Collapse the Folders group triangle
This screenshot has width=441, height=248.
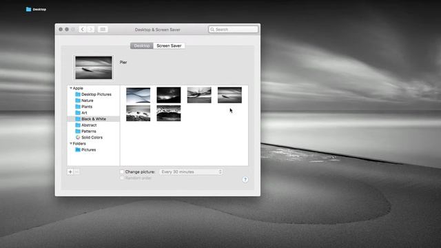pos(71,143)
